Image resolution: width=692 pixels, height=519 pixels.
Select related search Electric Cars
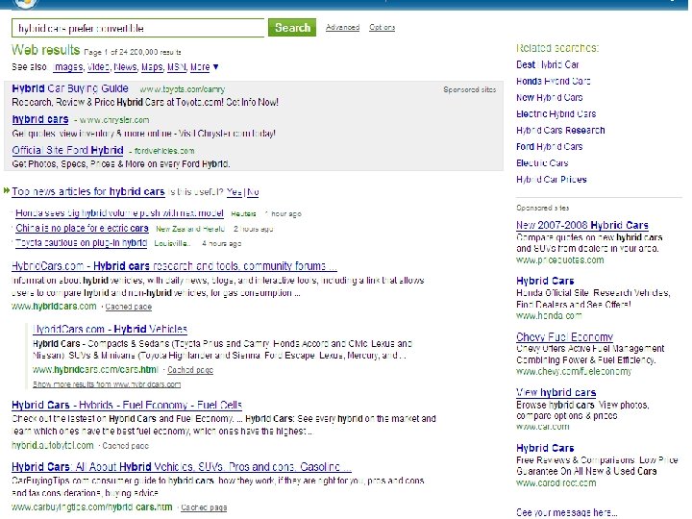coord(542,162)
